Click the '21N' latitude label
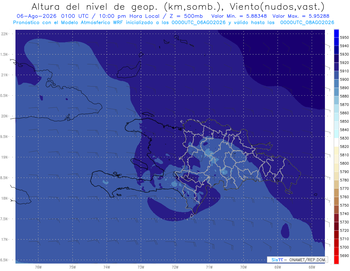Viewport: 350px width, 271px height. tap(4, 75)
